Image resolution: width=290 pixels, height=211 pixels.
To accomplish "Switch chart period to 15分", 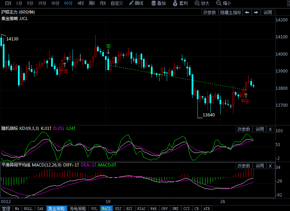I will coord(42,3).
